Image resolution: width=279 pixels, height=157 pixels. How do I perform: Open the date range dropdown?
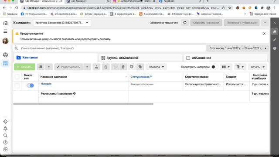point(238,48)
